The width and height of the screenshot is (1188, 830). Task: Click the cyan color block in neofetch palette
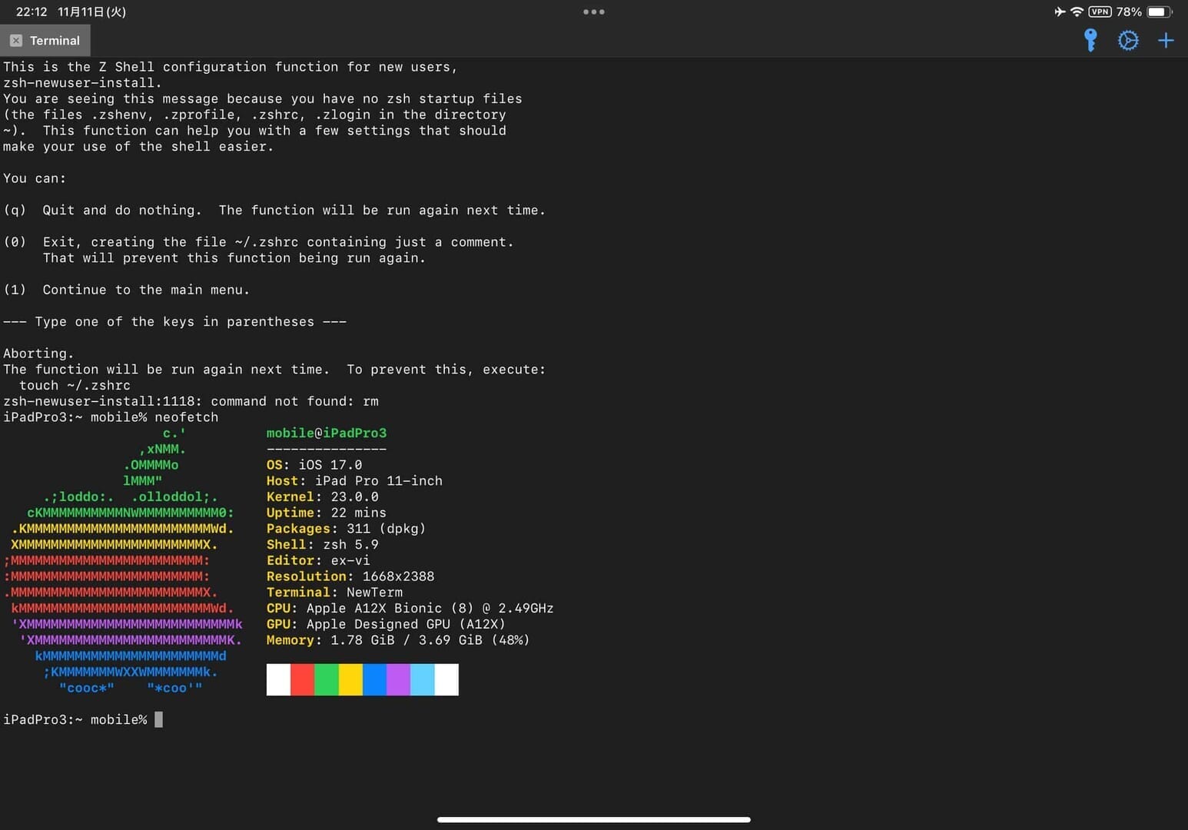pyautogui.click(x=422, y=679)
